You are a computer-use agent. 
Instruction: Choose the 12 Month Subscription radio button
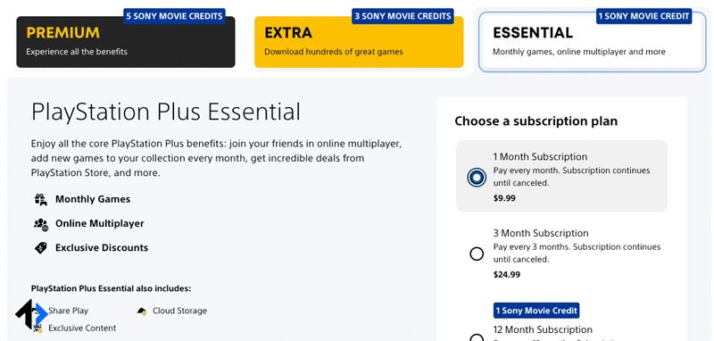click(x=477, y=337)
